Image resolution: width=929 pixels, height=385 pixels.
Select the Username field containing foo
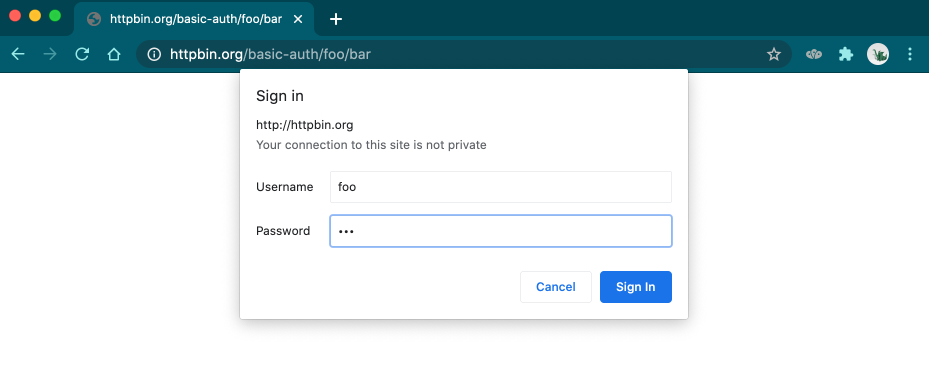click(500, 187)
